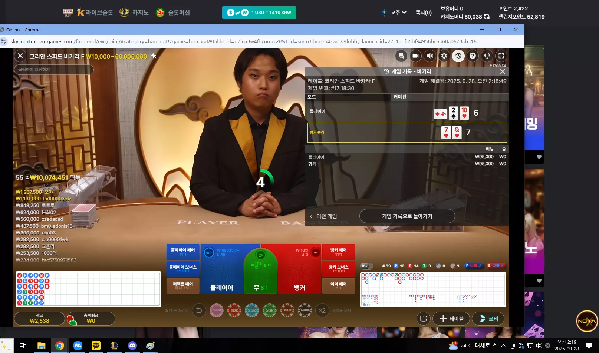Bet on Banker Pair 11:1
The image size is (599, 353).
pyautogui.click(x=339, y=252)
